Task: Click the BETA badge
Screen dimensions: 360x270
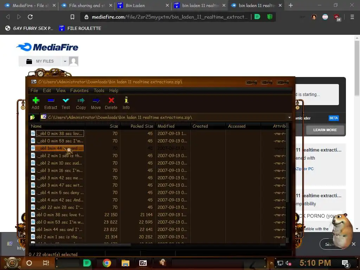Action: (333, 118)
